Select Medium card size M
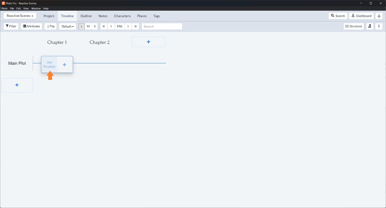 click(88, 26)
